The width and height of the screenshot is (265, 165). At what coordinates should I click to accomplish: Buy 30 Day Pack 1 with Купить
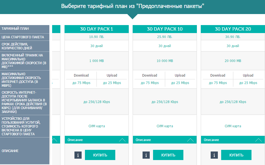coord(100,155)
